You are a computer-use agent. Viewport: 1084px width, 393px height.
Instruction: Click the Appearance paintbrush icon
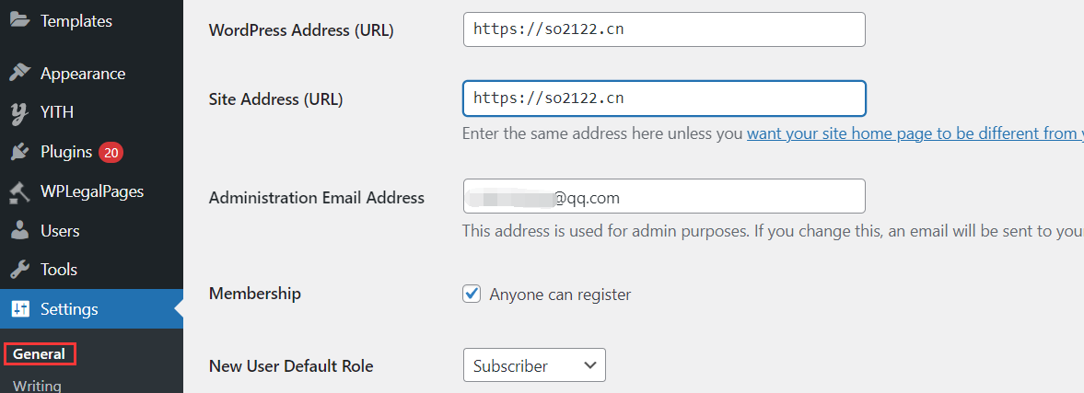tap(19, 74)
